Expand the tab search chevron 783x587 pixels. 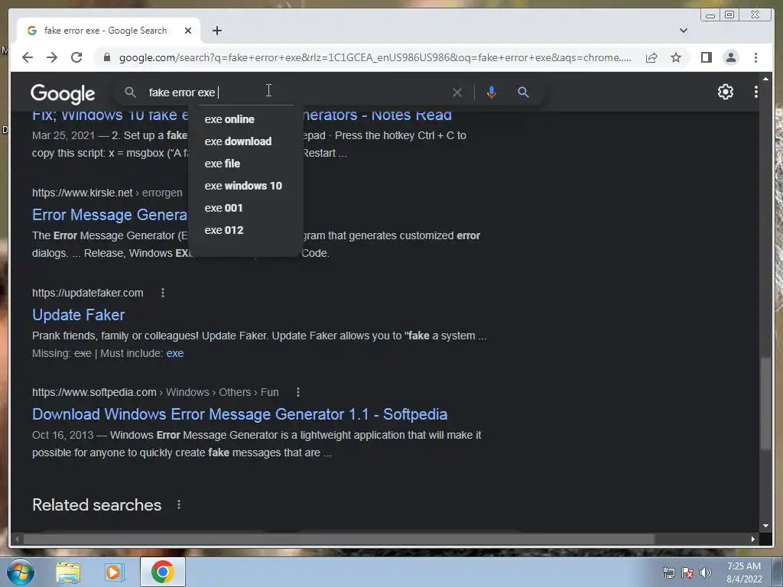(x=683, y=31)
